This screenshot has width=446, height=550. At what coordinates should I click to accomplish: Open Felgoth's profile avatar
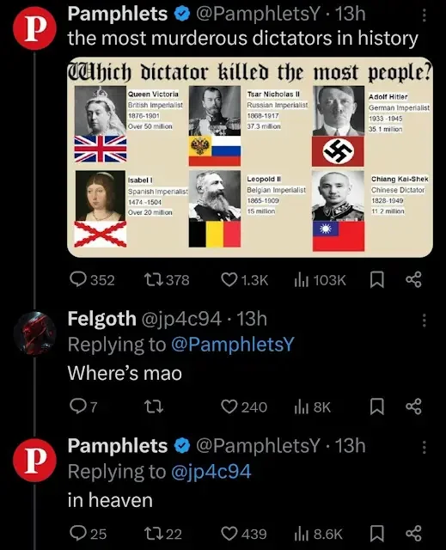pyautogui.click(x=34, y=333)
